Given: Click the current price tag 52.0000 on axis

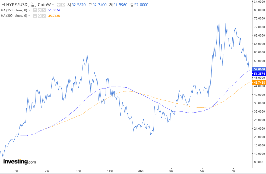Looking at the screenshot, I should [x=259, y=69].
